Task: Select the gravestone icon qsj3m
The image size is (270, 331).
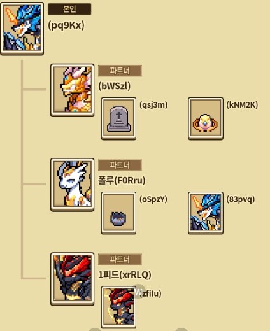Action: (x=118, y=118)
